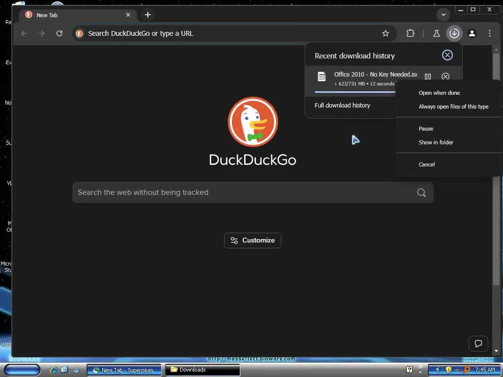Open the feedback chat bubble icon

click(x=478, y=344)
